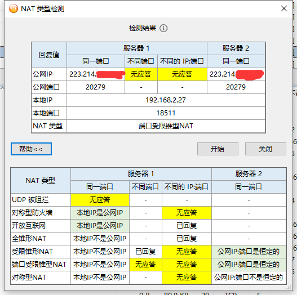Close the NAT 类型检测 dialog window
This screenshot has width=297, height=295.
pos(283,8)
